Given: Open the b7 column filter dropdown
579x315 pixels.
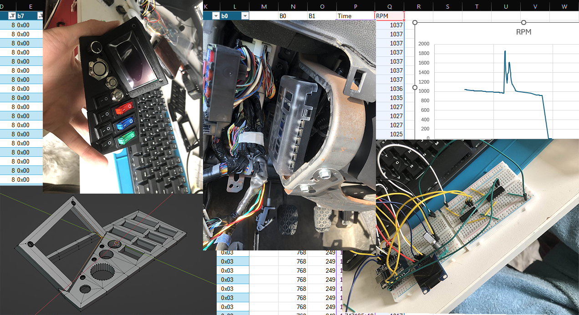Looking at the screenshot, I should (x=40, y=16).
